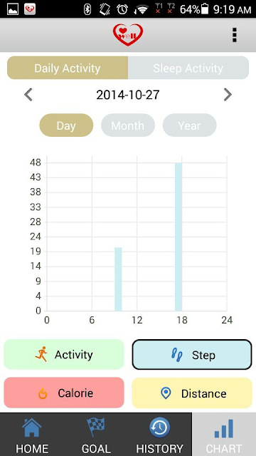
Task: Tap the footprints Step icon
Action: coord(177,355)
